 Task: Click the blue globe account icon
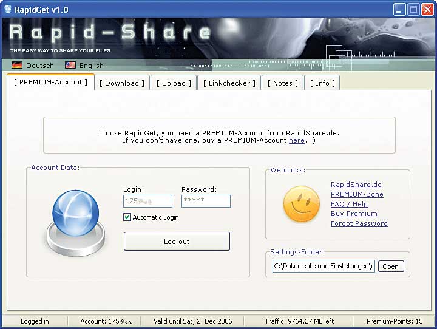[76, 223]
